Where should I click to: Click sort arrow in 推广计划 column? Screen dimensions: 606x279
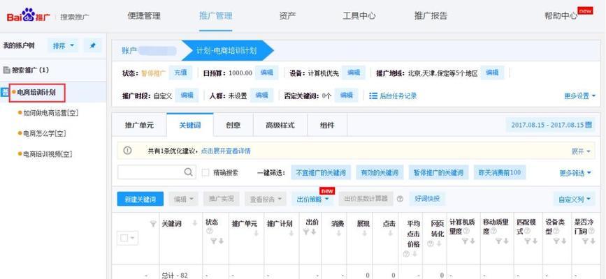[291, 234]
